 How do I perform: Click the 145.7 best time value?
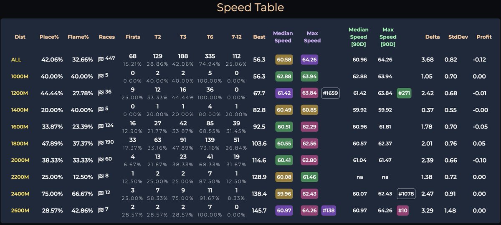tap(259, 210)
